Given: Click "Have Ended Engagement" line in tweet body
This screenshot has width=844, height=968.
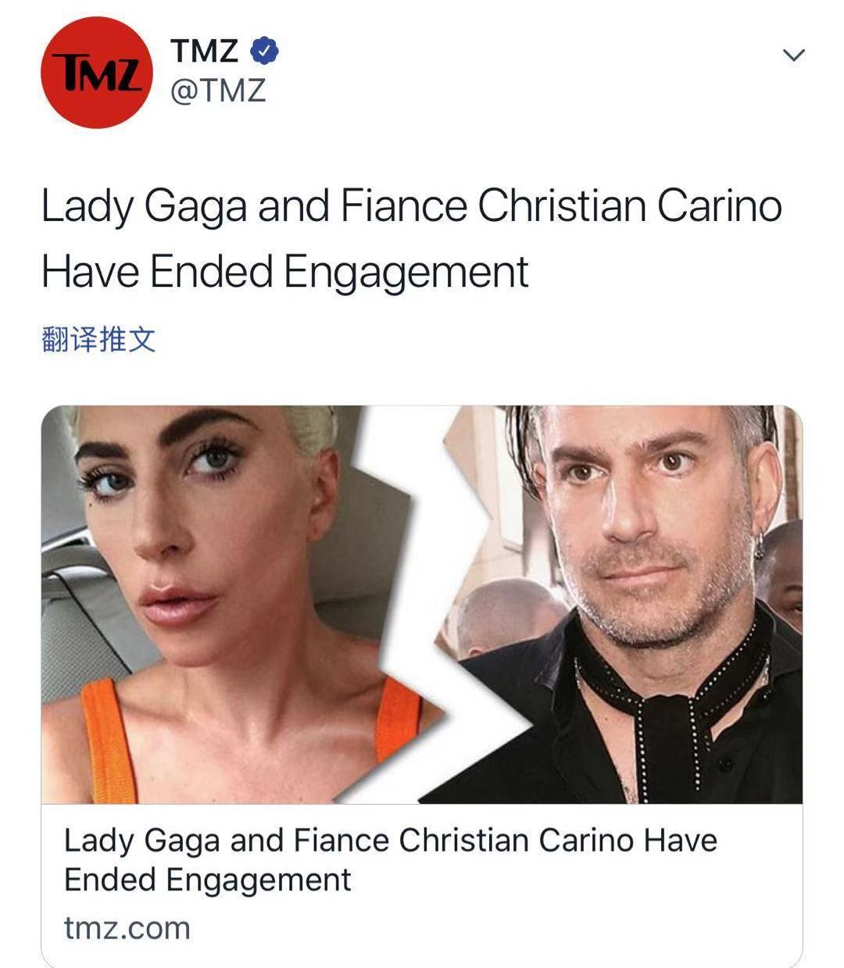Looking at the screenshot, I should point(284,273).
